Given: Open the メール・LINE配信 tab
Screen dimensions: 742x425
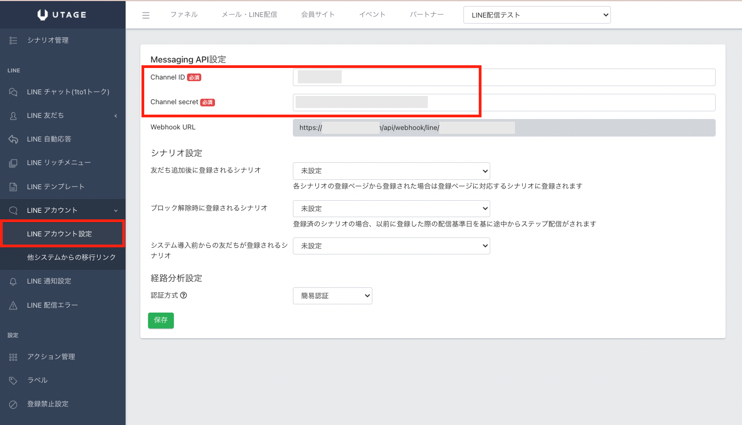Looking at the screenshot, I should click(x=249, y=15).
